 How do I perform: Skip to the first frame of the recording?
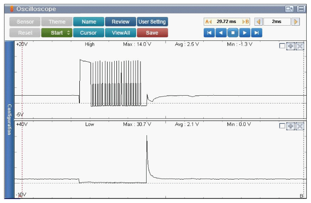[x=209, y=33]
